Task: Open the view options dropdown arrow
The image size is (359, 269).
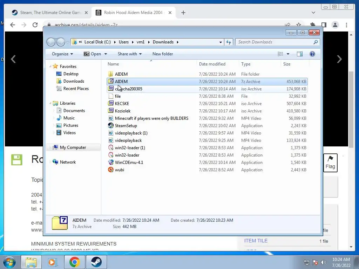Action: (288, 54)
